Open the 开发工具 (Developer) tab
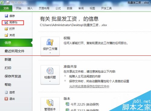This screenshot has height=111, width=151. click(x=106, y=8)
